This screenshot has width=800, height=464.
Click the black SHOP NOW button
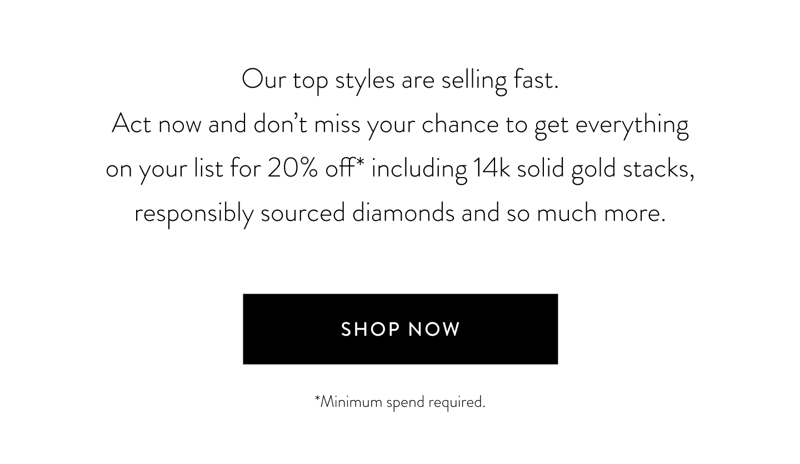[x=400, y=329]
